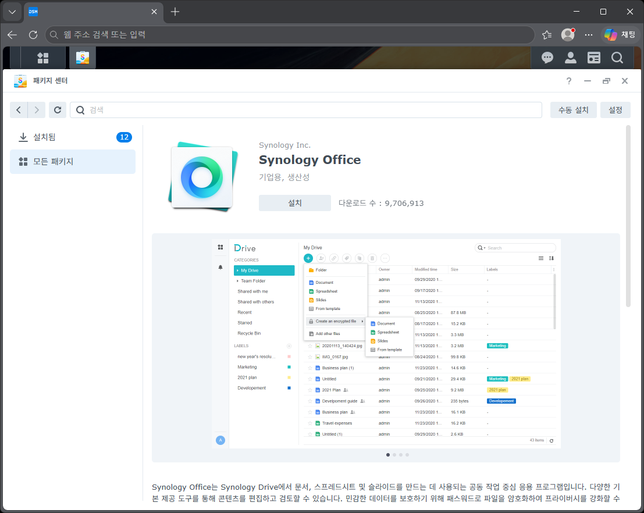This screenshot has height=513, width=644.
Task: Go forward in Package Center
Action: [x=37, y=110]
